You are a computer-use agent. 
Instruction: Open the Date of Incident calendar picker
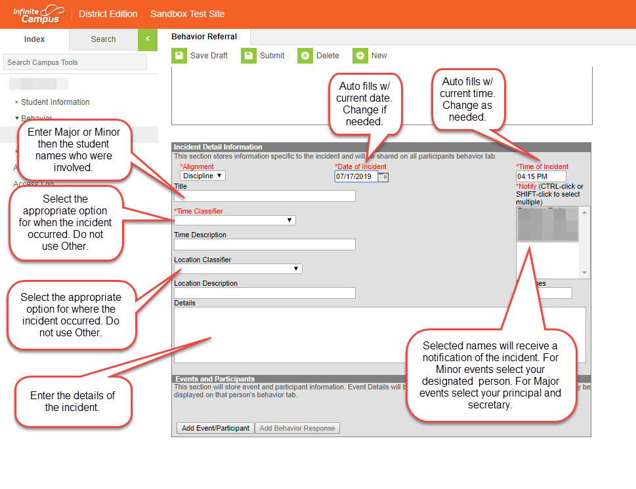(x=383, y=177)
